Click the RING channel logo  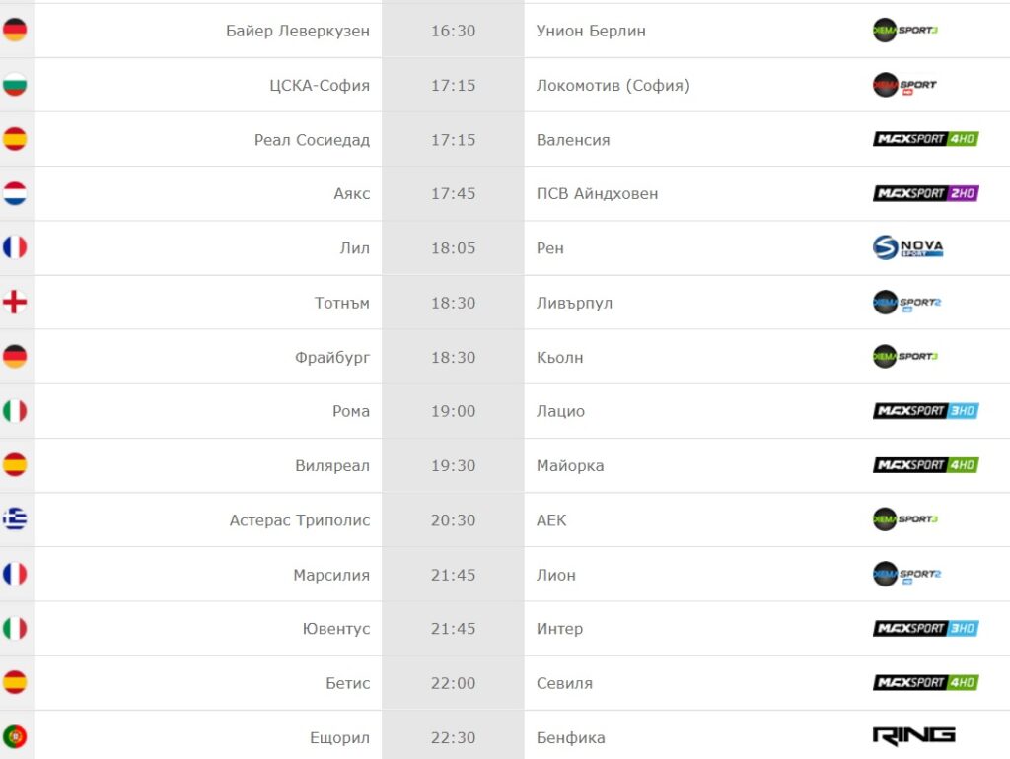913,736
